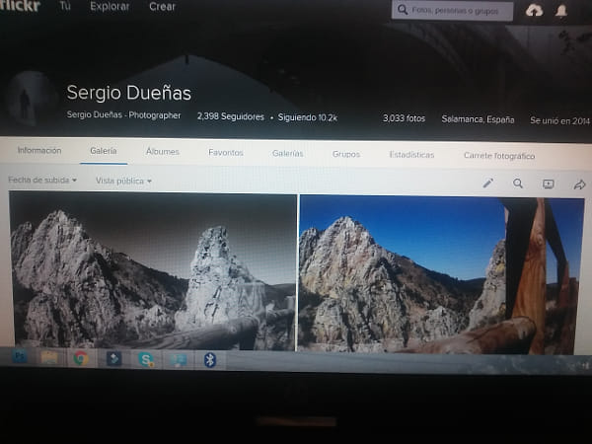
Task: Switch to the Grupos tab
Action: [346, 154]
